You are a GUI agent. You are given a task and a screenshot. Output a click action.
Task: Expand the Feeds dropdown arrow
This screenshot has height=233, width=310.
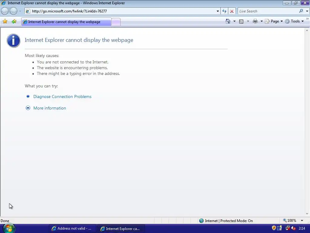click(x=248, y=21)
